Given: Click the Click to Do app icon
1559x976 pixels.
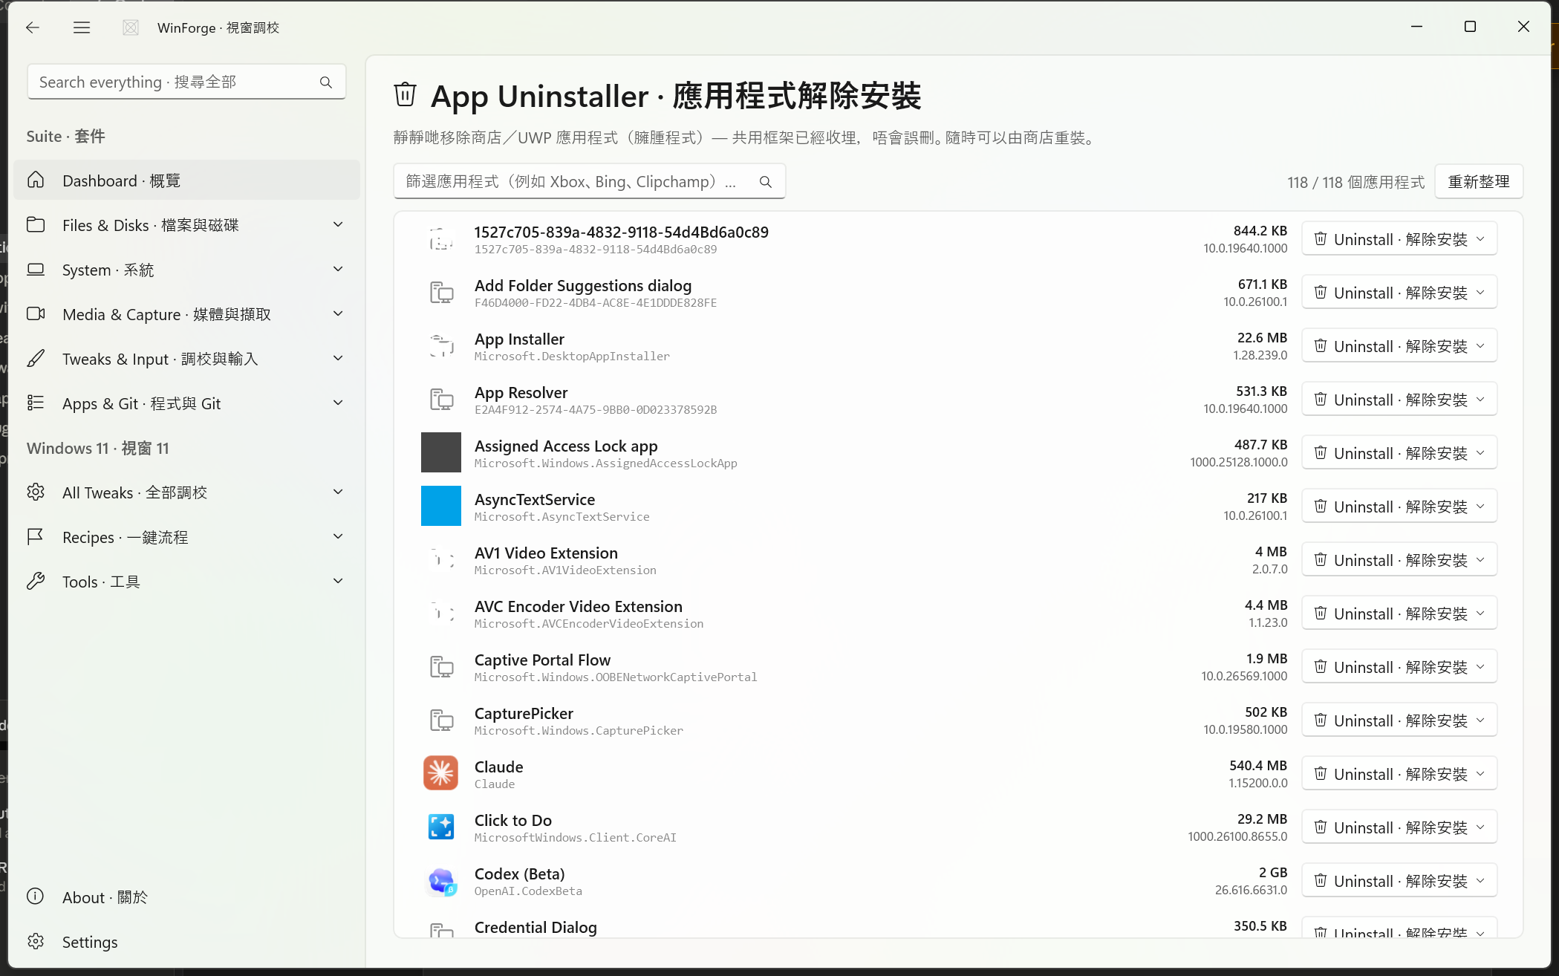Looking at the screenshot, I should 441,827.
